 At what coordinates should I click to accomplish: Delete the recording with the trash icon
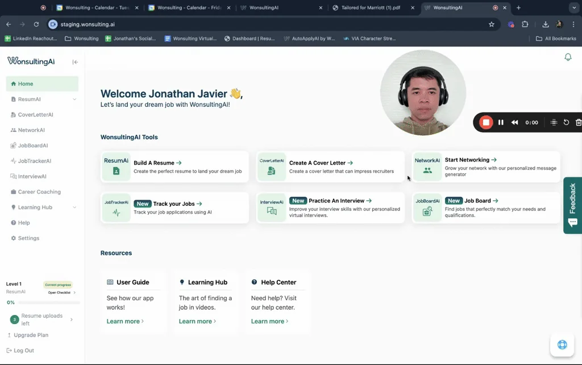point(578,122)
